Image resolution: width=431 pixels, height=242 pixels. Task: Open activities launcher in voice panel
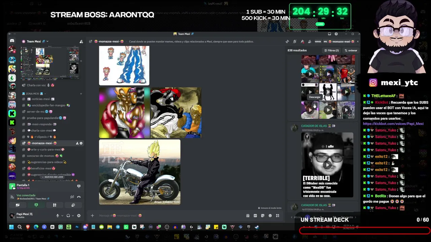[55, 205]
